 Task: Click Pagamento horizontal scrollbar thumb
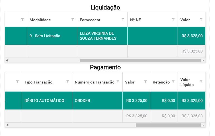[x=168, y=125]
